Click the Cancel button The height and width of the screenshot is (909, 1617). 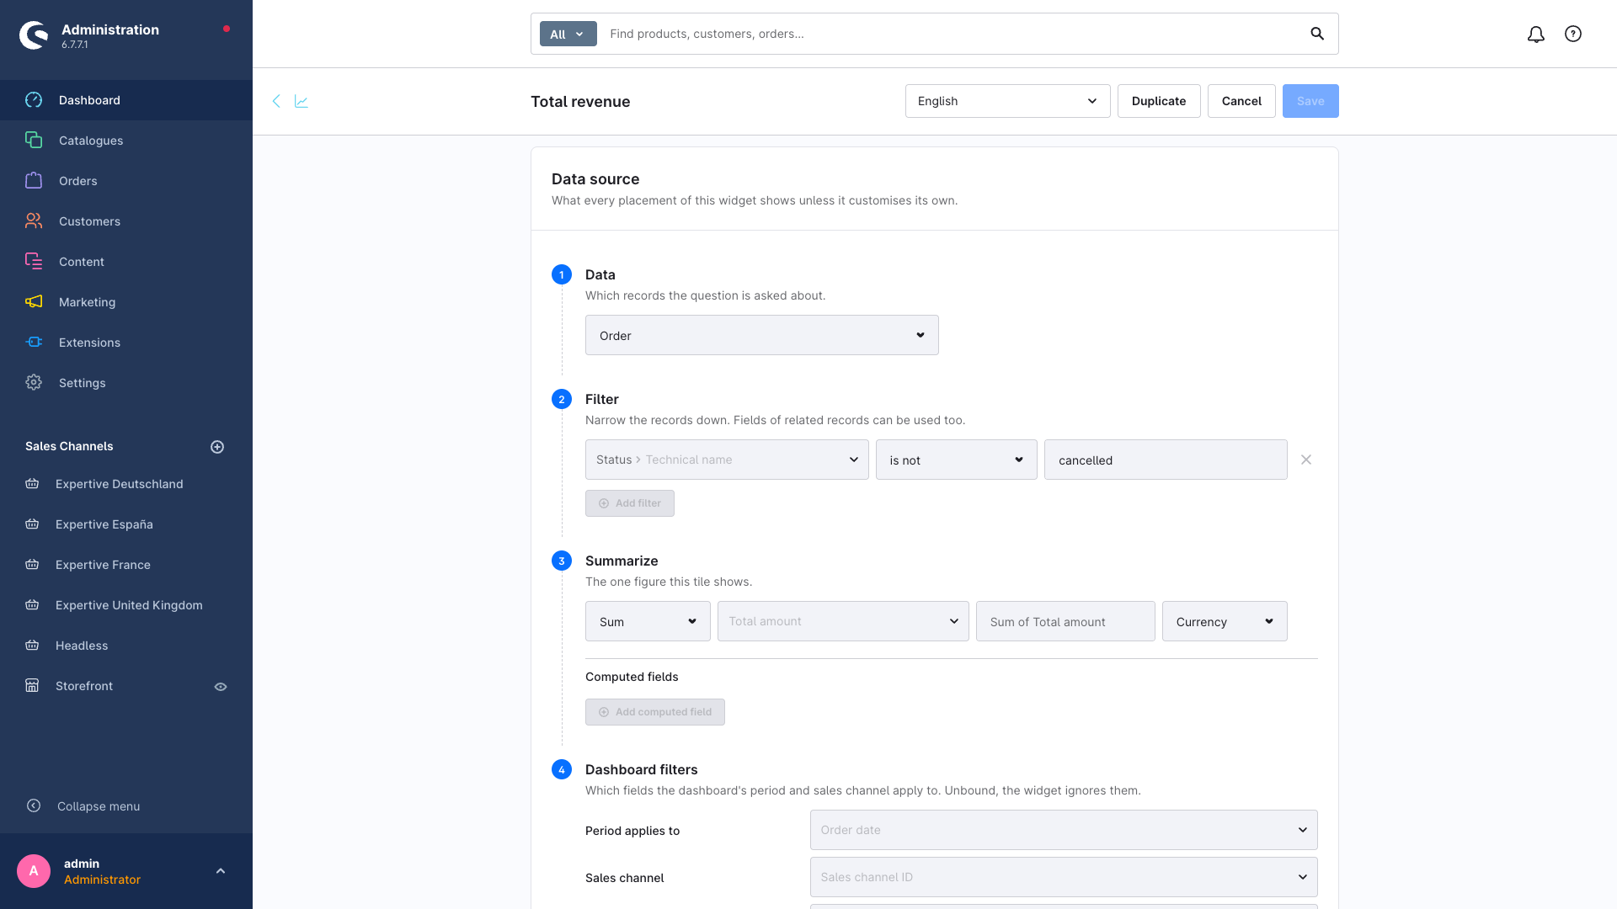click(1241, 101)
